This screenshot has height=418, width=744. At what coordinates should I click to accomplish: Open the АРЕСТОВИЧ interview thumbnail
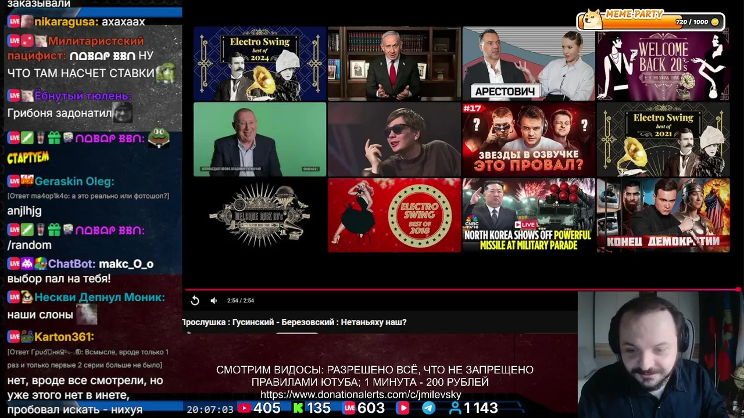(528, 64)
